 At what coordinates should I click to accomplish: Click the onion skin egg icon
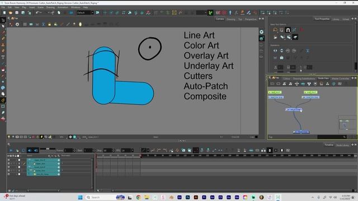[x=80, y=24]
